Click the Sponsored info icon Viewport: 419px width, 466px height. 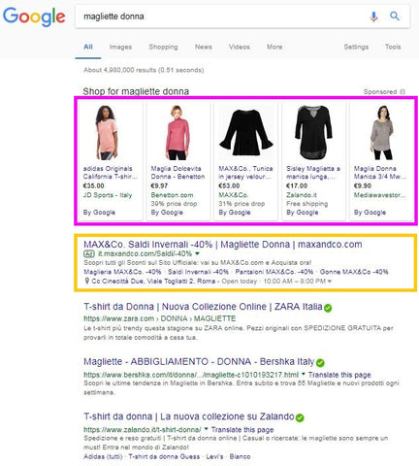coord(403,91)
